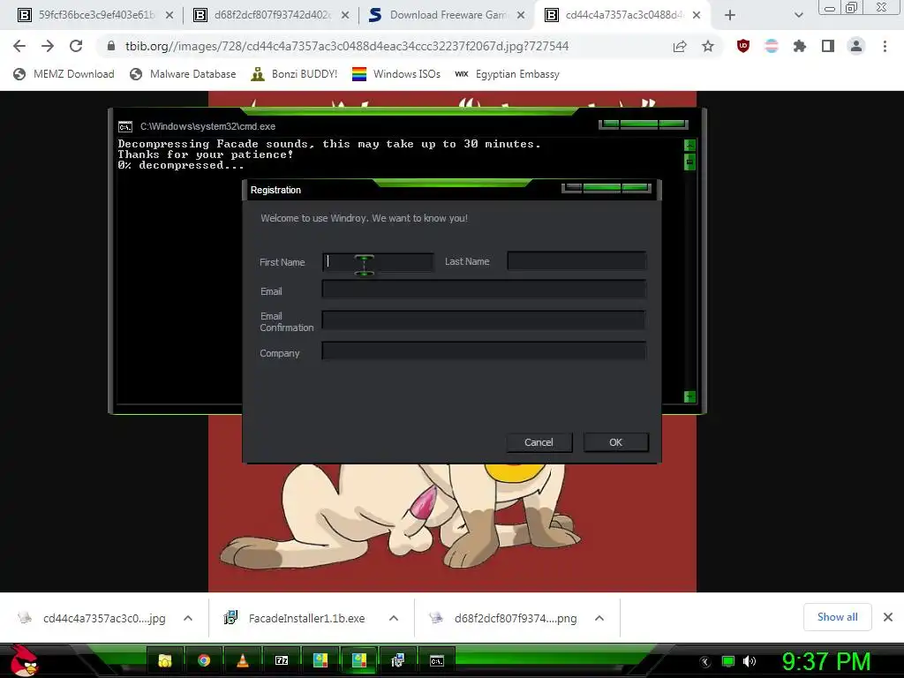The width and height of the screenshot is (904, 678).
Task: Expand options for FacadeInstaller1.1b.exe download
Action: click(394, 618)
